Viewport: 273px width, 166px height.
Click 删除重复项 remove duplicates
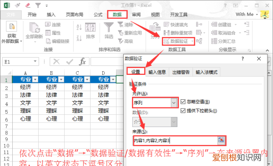coord(178,33)
